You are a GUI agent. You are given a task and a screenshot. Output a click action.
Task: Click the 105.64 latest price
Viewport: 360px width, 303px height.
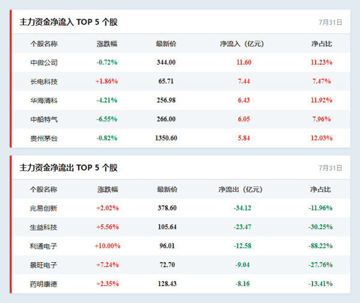[167, 227]
